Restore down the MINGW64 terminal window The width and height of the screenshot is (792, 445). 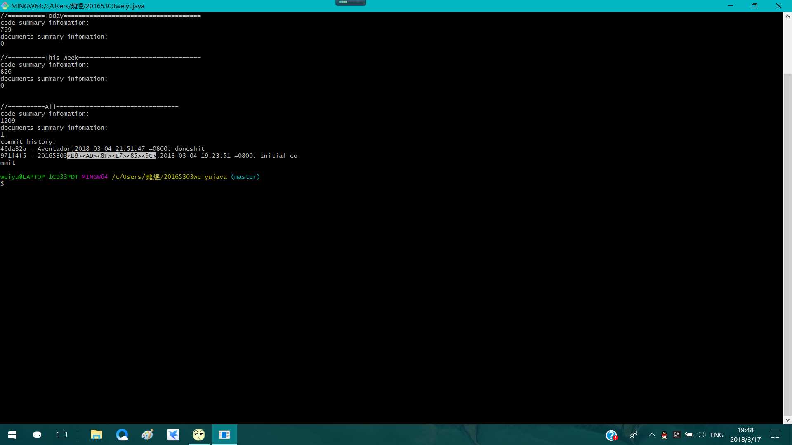(x=754, y=6)
